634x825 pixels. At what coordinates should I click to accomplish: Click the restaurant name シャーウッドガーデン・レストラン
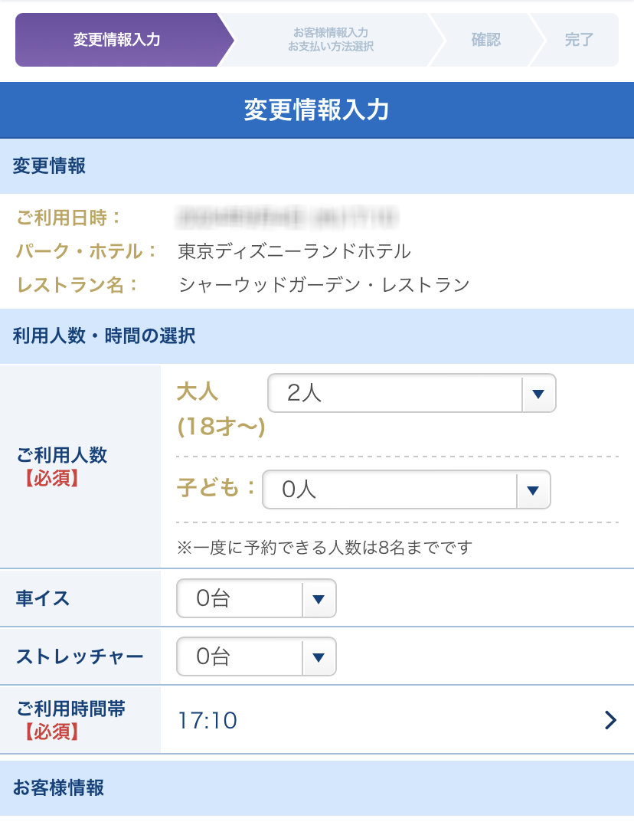click(323, 285)
